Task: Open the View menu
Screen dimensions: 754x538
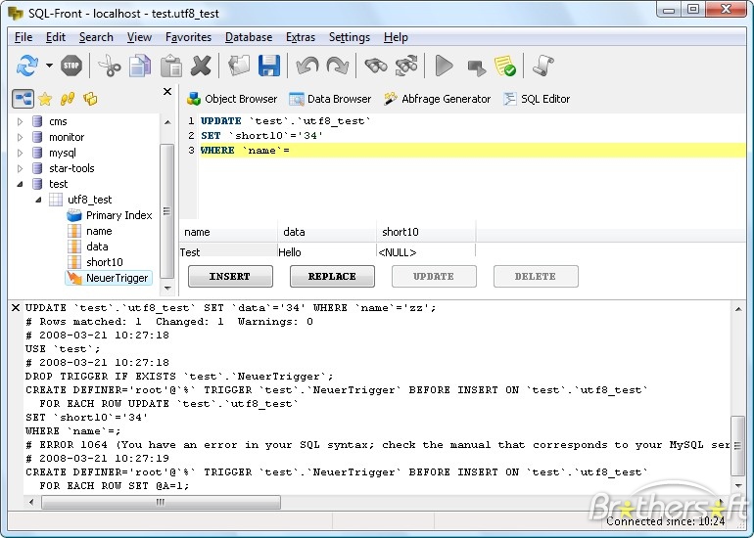Action: coord(139,37)
